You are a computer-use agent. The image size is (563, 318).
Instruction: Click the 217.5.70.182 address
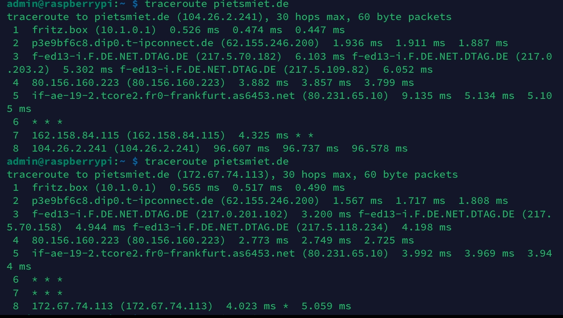tap(239, 57)
